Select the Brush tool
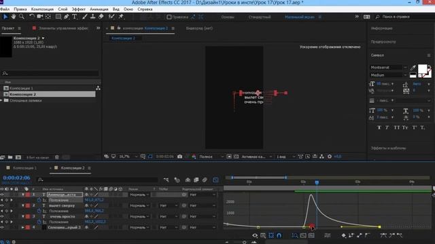Image resolution: width=435 pixels, height=244 pixels. [x=84, y=16]
